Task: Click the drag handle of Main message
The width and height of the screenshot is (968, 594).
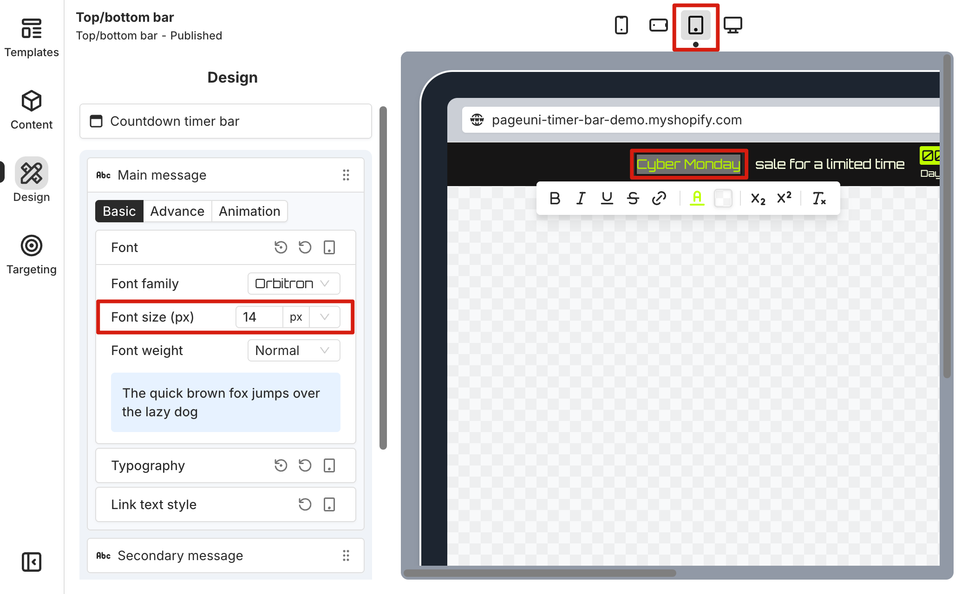Action: click(x=346, y=175)
